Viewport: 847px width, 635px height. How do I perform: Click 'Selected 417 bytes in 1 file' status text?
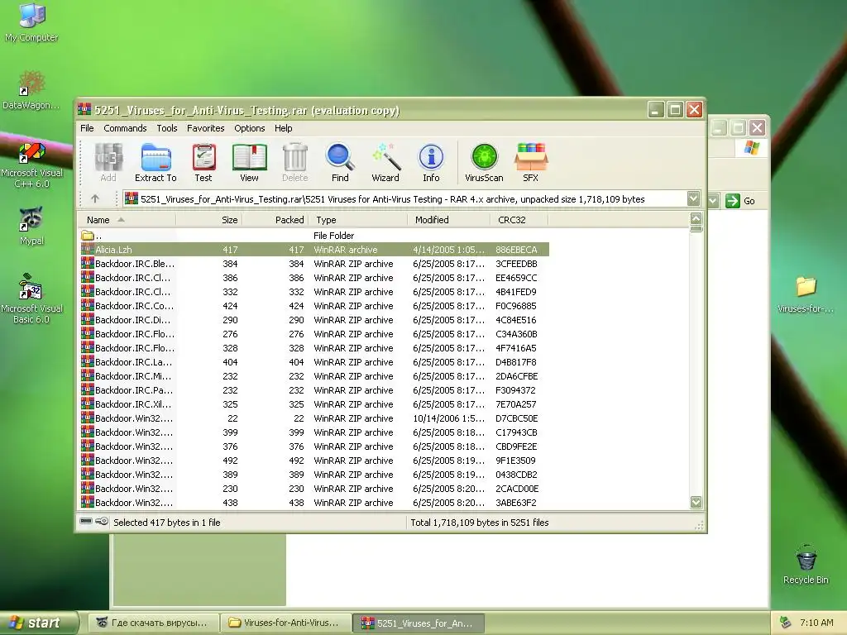coord(166,523)
